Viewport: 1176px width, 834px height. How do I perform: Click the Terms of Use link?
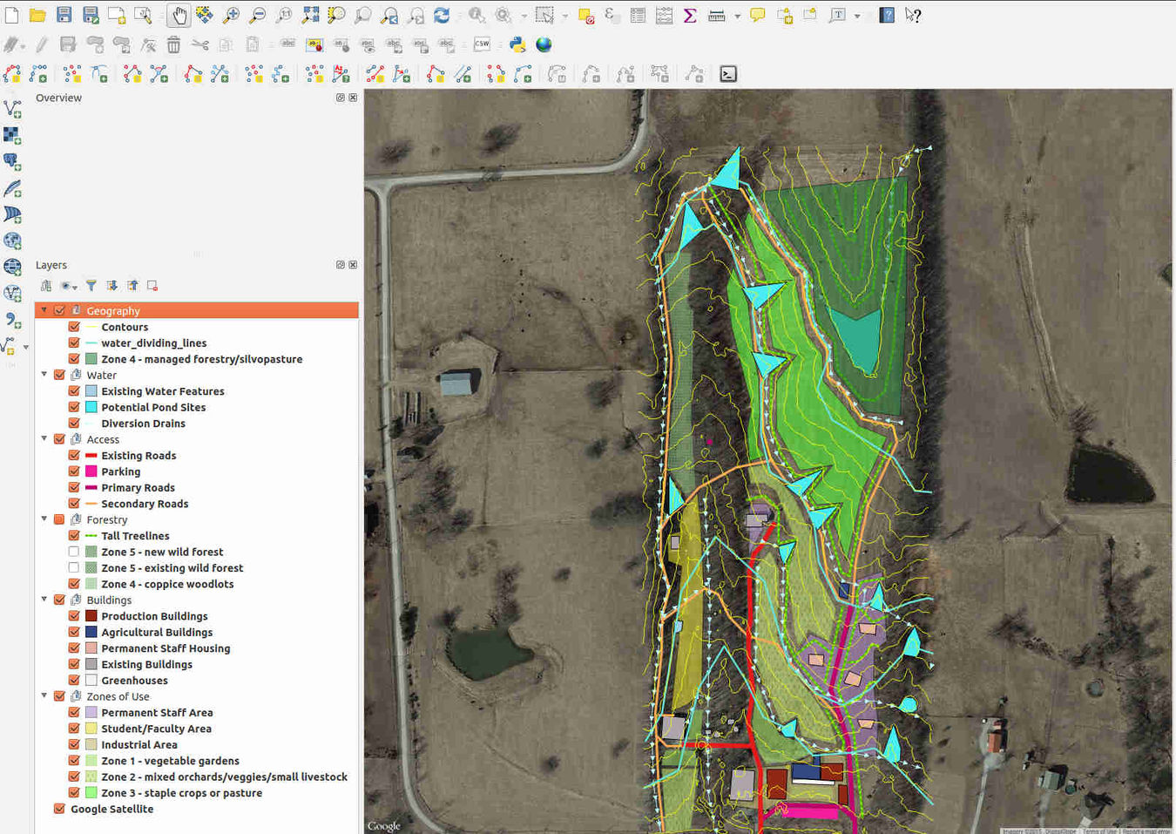point(1099,831)
